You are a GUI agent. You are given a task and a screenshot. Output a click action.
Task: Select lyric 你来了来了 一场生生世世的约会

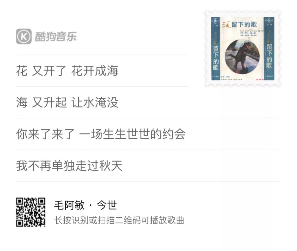coord(101,134)
